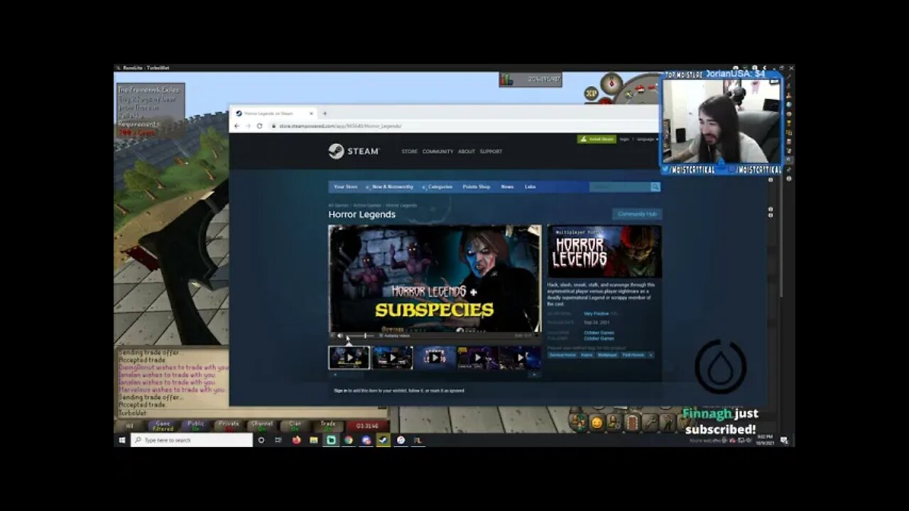Screen dimensions: 909x511
Task: Click the thumbnail strip left scroll arrow
Action: tap(334, 374)
